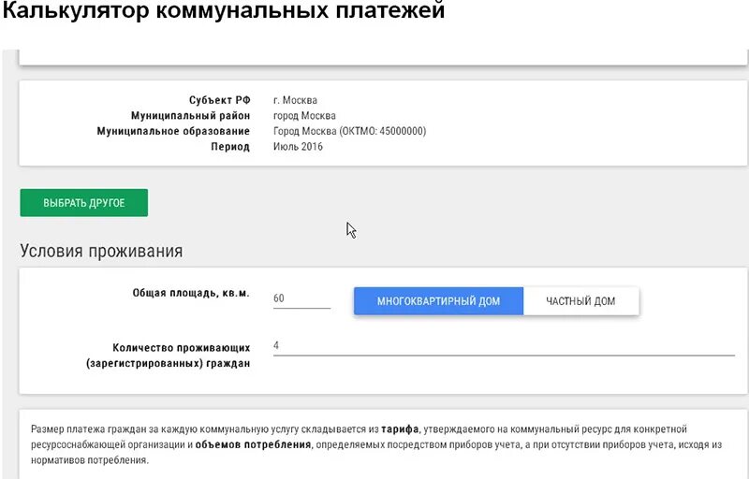Image resolution: width=749 pixels, height=479 pixels.
Task: Focus the total area field showing 60
Action: [301, 298]
